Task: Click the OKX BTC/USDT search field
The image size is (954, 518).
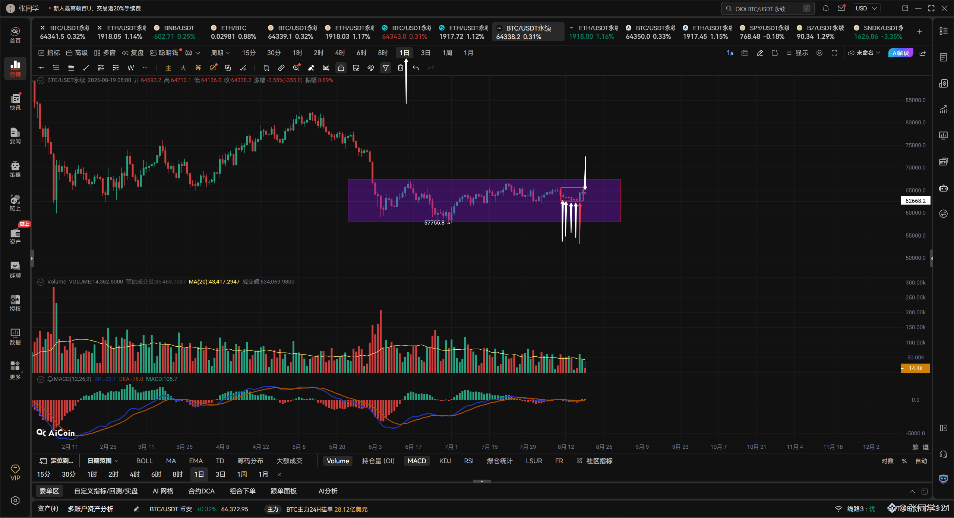Action: point(768,8)
